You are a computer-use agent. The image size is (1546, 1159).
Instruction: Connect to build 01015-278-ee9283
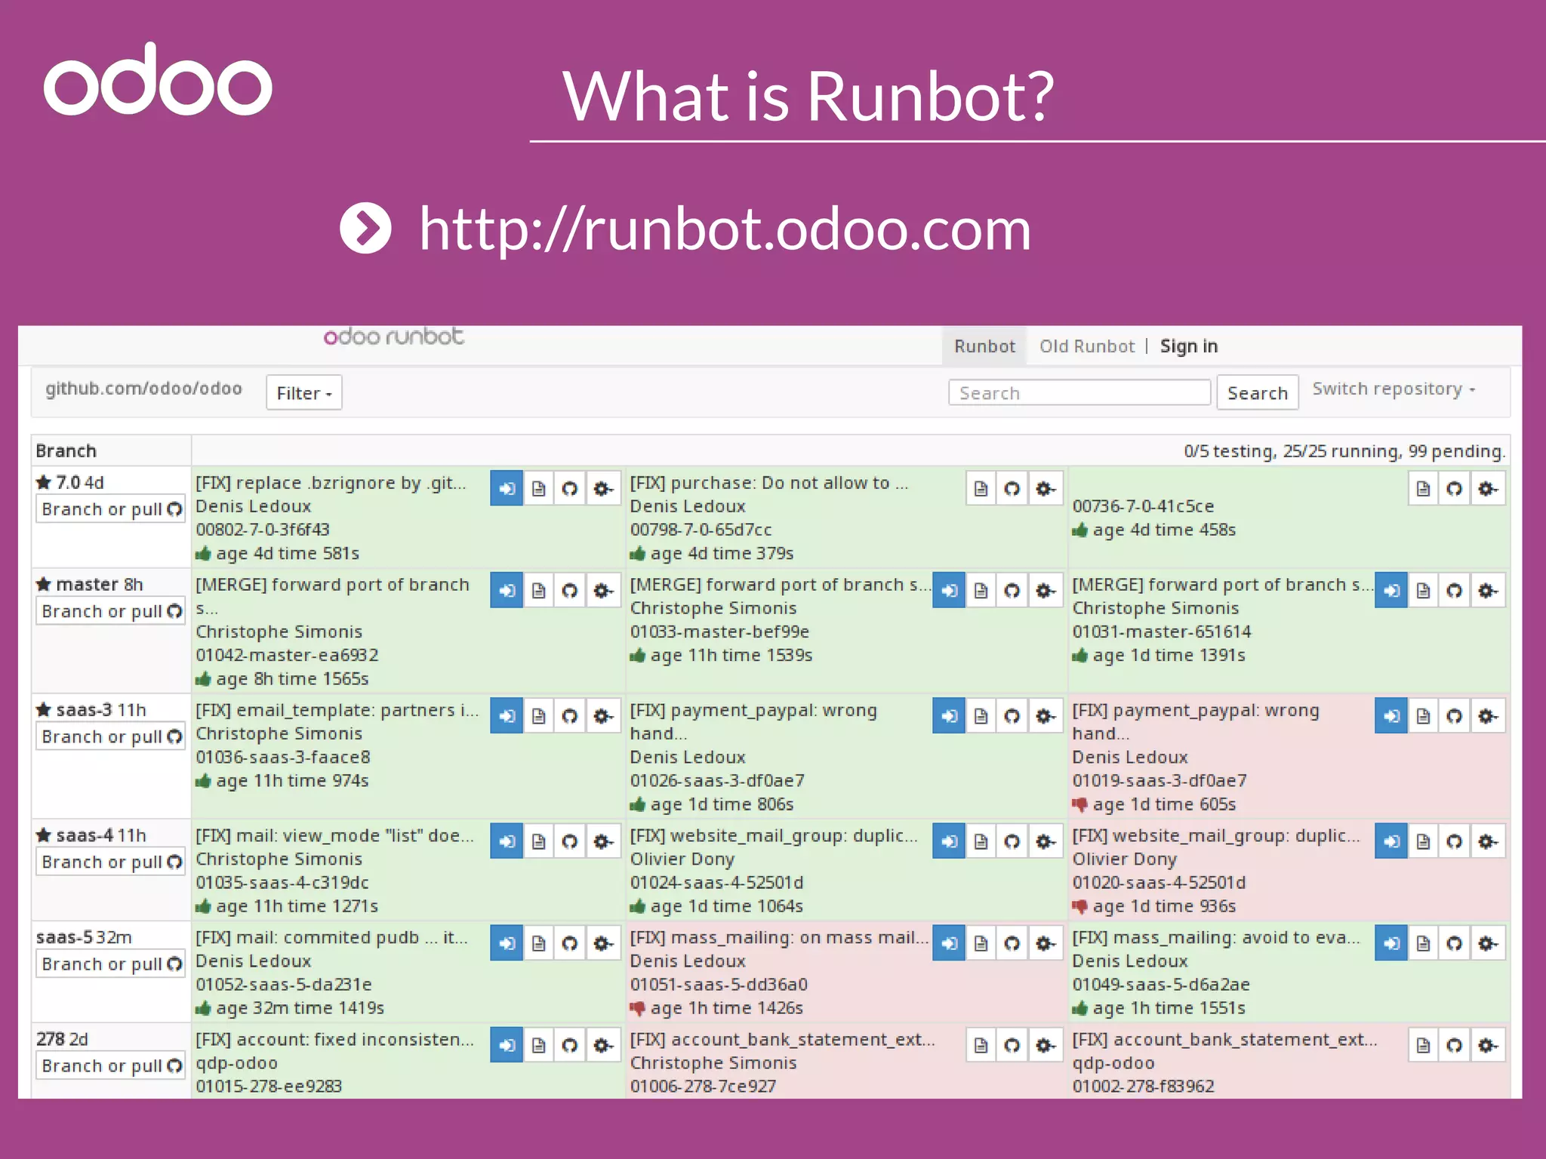click(x=507, y=1044)
